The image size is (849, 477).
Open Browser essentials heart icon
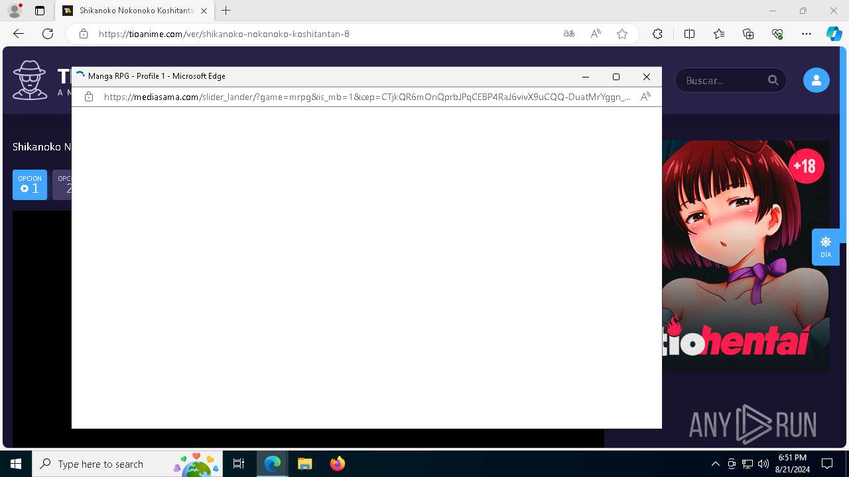pyautogui.click(x=777, y=34)
